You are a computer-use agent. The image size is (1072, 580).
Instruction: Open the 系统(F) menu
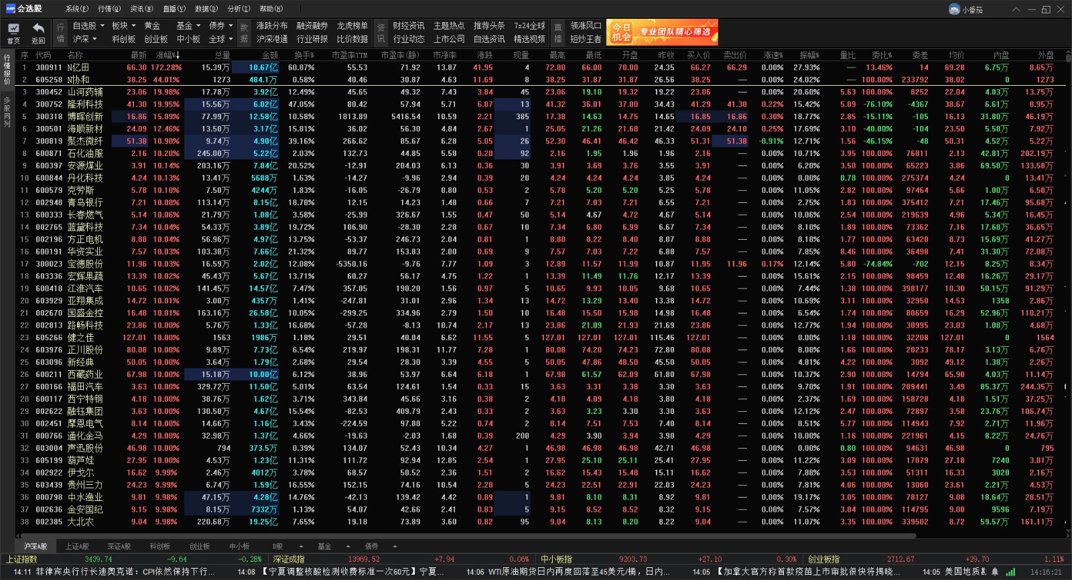(x=77, y=9)
